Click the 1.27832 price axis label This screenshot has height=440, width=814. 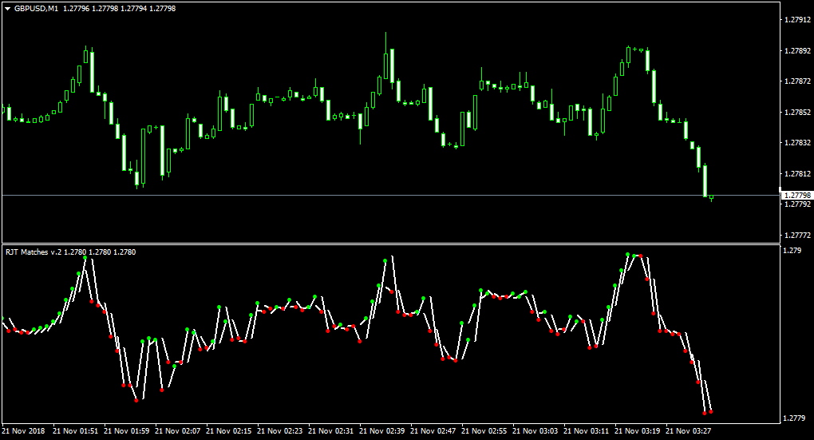click(797, 143)
